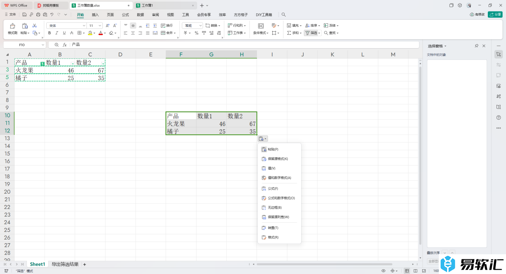Open Freeze panes (冻结) button

[331, 25]
